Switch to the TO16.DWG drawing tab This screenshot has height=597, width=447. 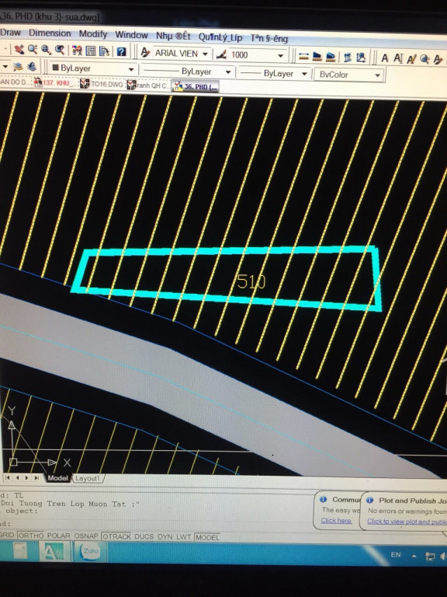click(102, 84)
